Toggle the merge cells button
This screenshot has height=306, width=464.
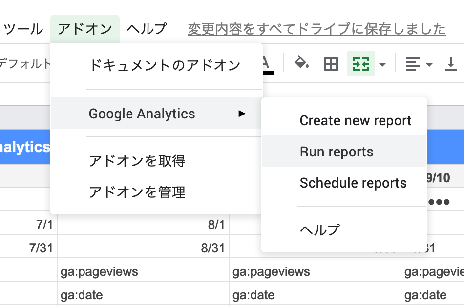click(361, 63)
